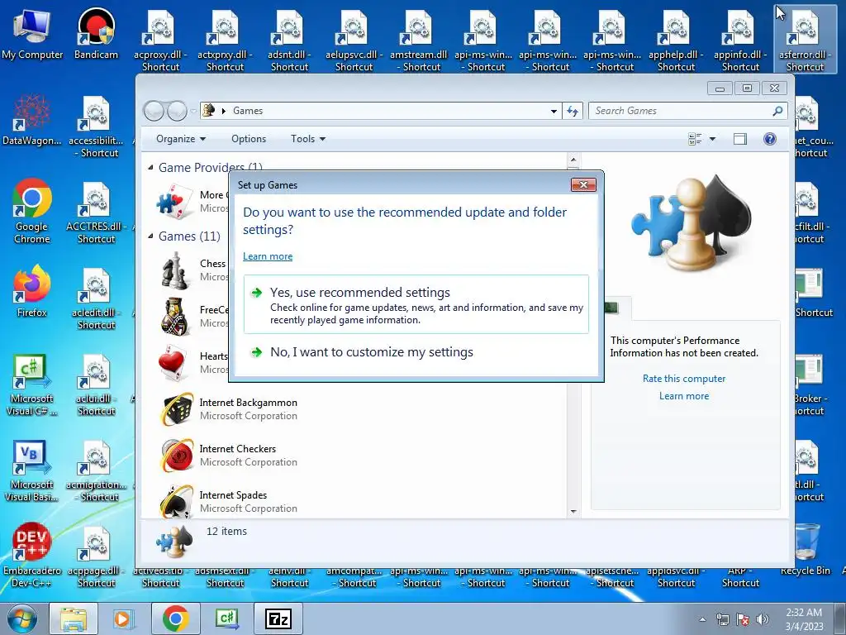Choose No, I want to customize my settings
846x635 pixels.
pos(416,352)
